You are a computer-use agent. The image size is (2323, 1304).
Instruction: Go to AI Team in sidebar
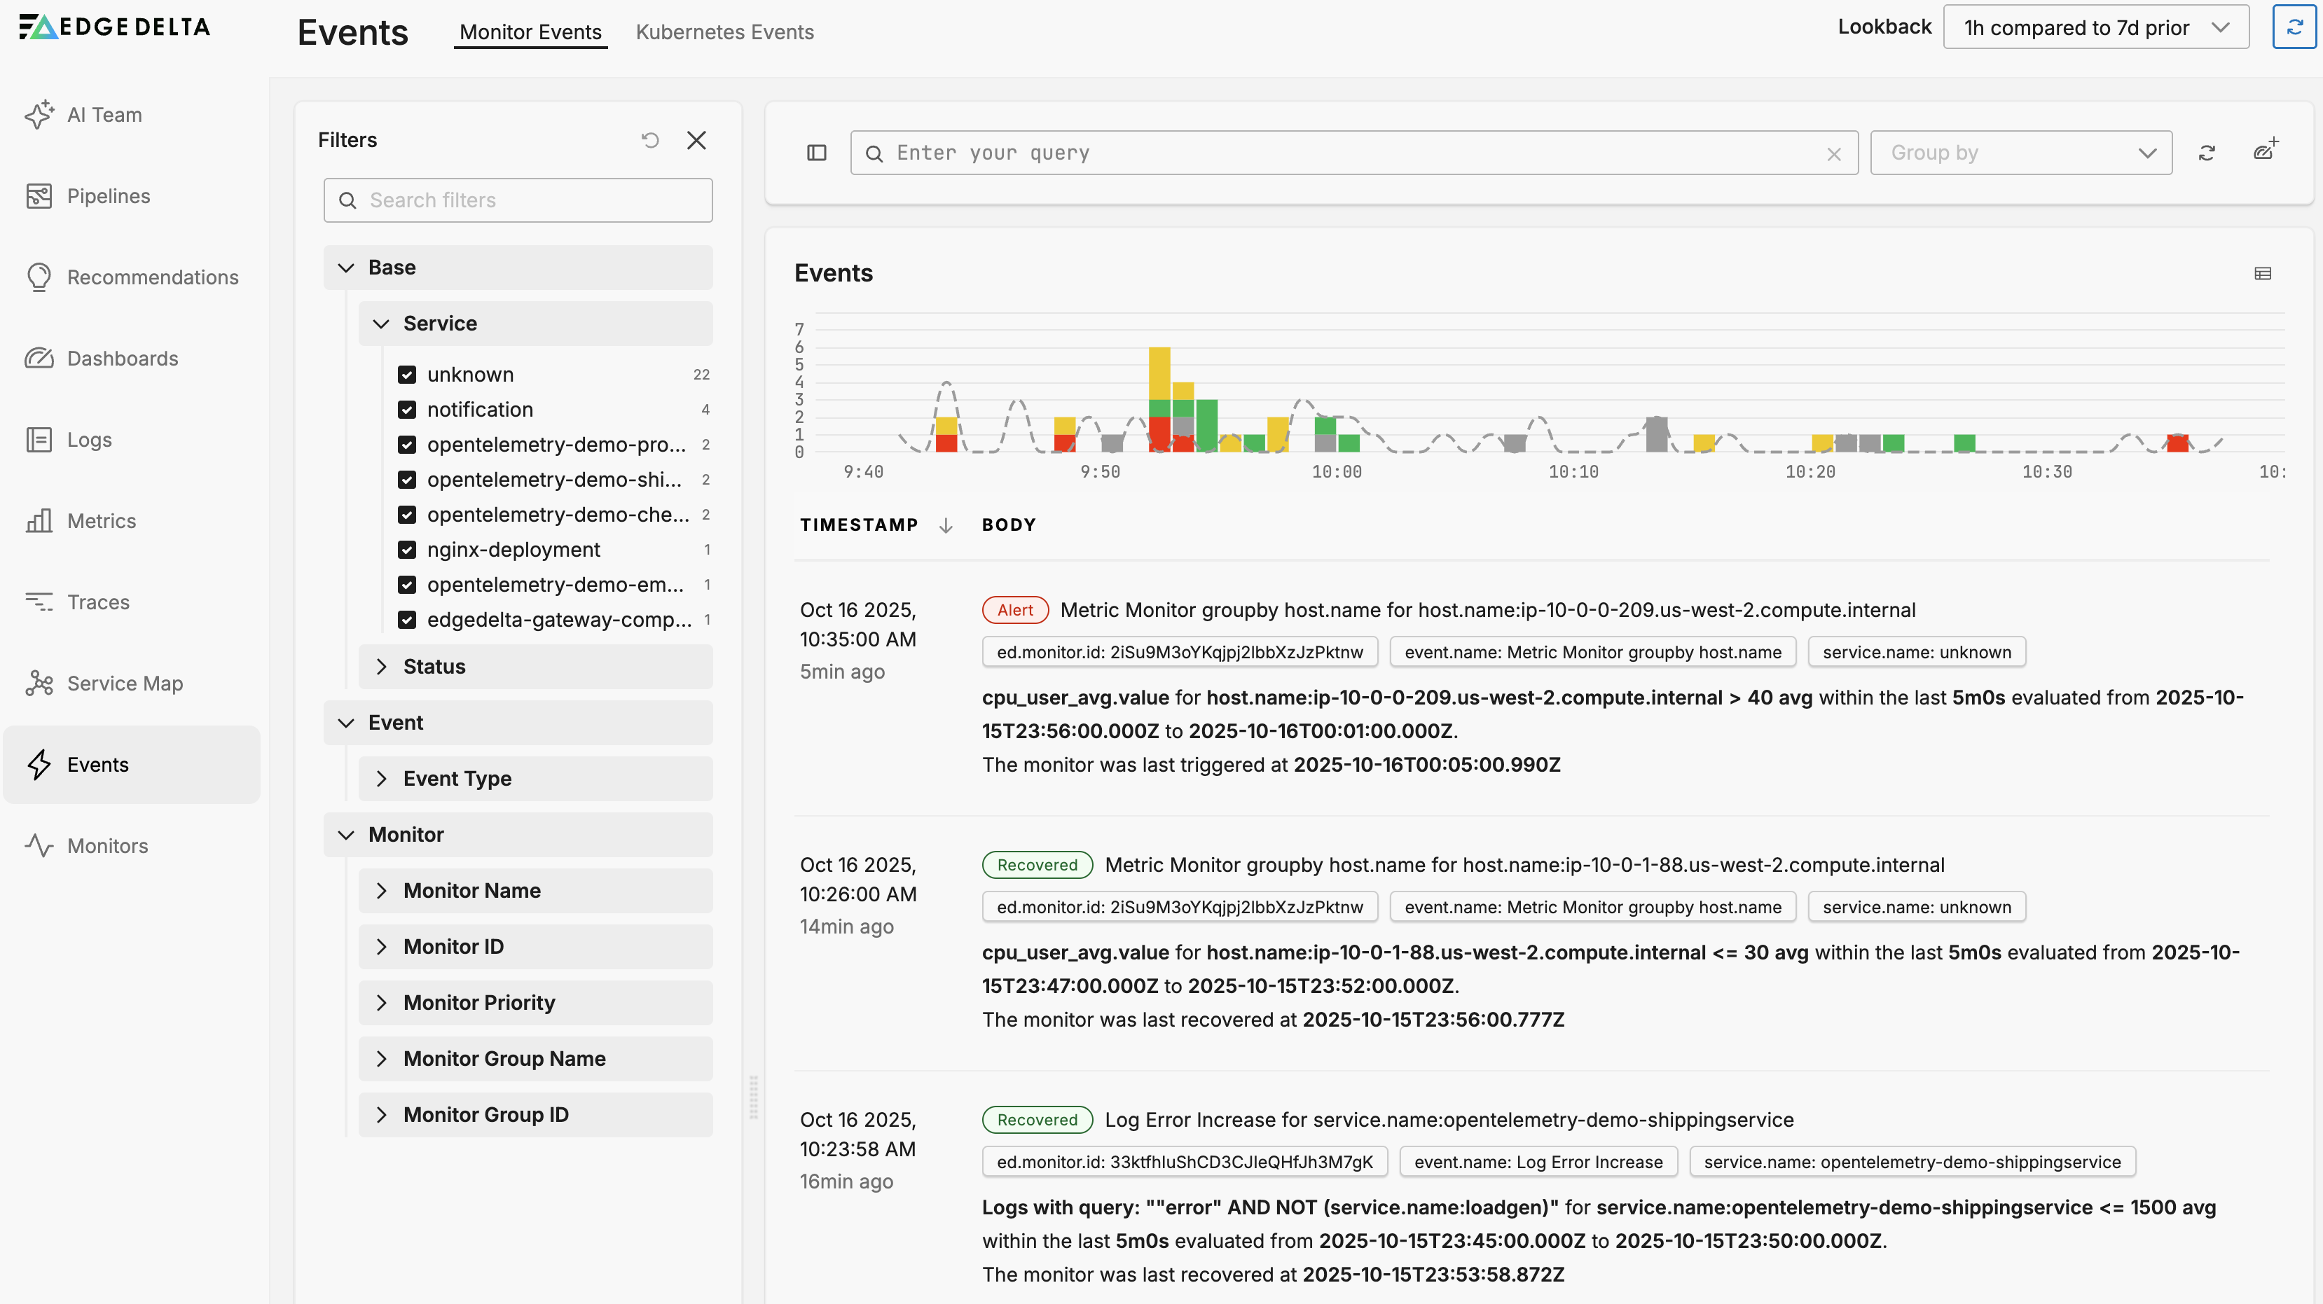click(x=104, y=115)
